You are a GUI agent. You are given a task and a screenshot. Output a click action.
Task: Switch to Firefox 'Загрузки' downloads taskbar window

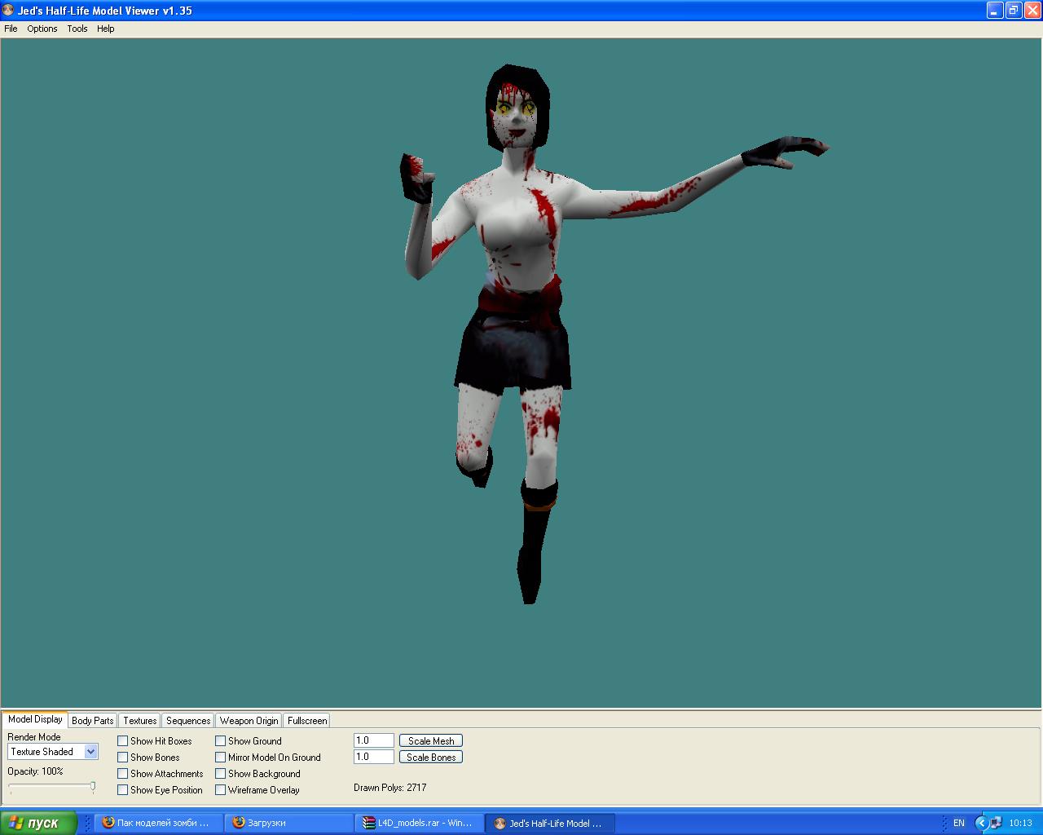pyautogui.click(x=289, y=823)
